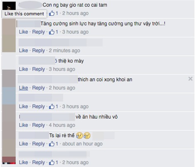The height and width of the screenshot is (167, 195).
Task: Click thumbs-up icon on 'Ts lại rẻ thế' comment
Action: click(52, 144)
